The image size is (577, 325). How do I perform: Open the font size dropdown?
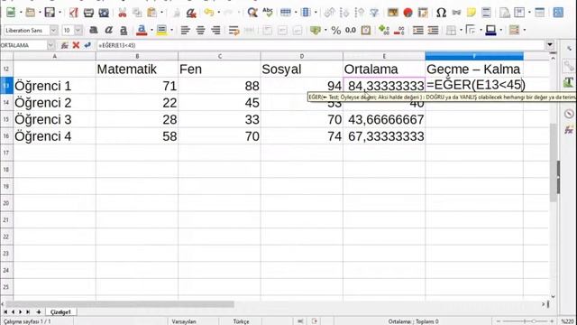point(78,30)
